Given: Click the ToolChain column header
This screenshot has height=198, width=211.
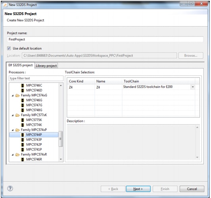Looking at the screenshot, I should coord(159,81).
